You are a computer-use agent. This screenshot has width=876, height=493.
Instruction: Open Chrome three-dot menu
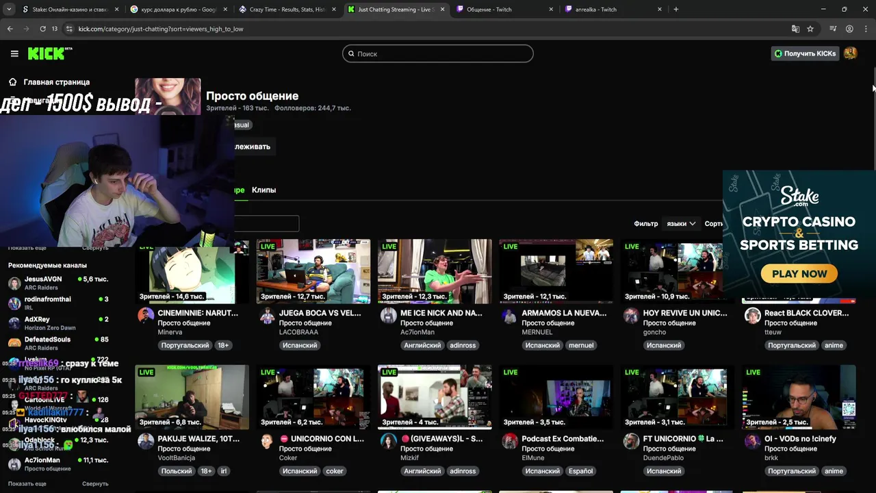click(x=866, y=29)
